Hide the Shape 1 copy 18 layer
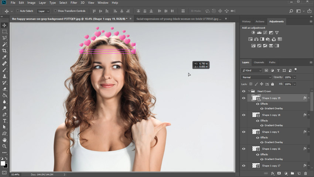This screenshot has height=177, width=314. coord(243,115)
